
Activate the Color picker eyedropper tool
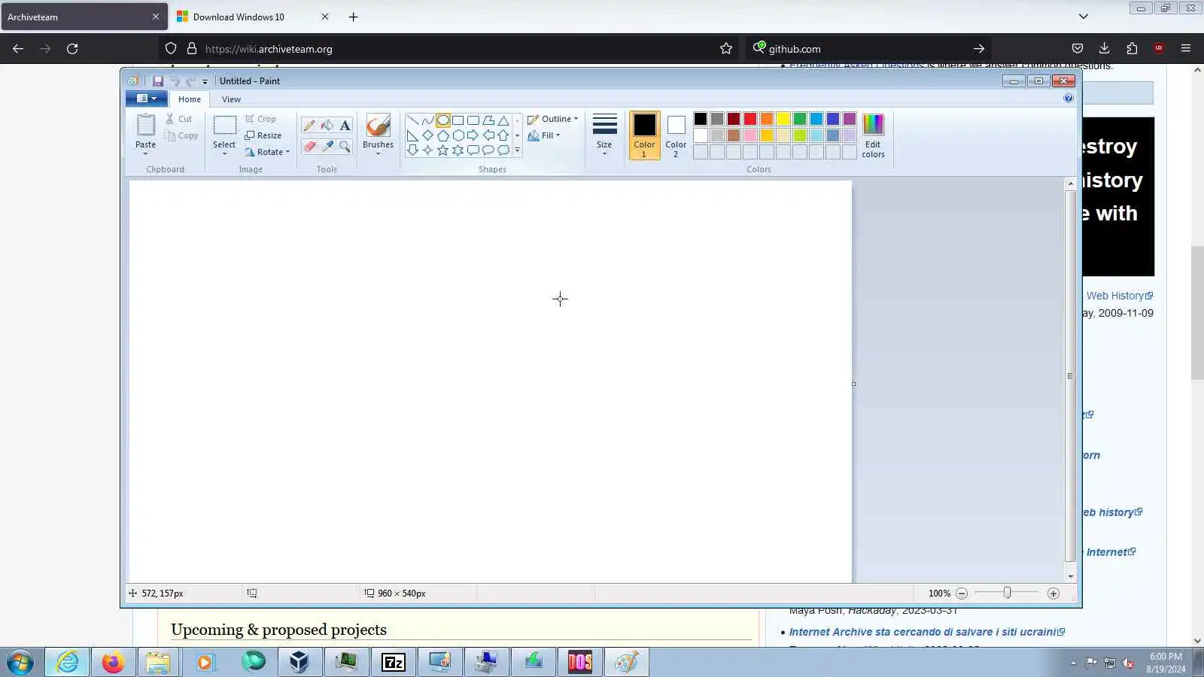pos(327,147)
